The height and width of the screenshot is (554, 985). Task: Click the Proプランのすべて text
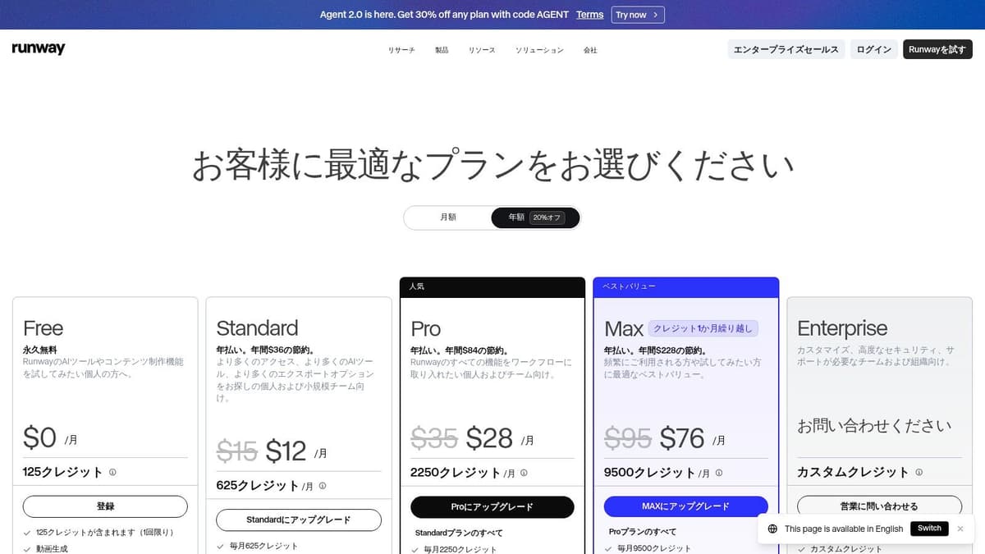643,532
